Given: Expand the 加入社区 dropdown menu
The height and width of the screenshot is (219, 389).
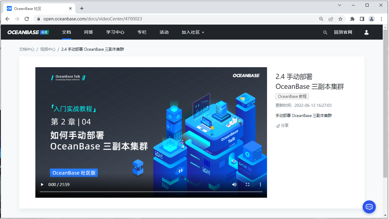Looking at the screenshot, I should pyautogui.click(x=193, y=32).
